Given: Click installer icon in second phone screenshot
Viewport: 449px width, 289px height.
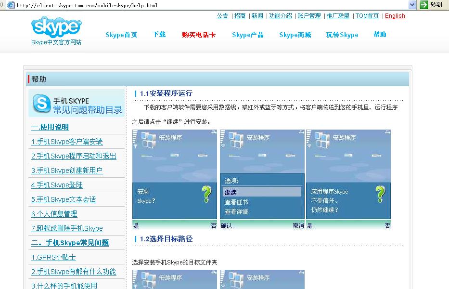Looking at the screenshot, I should (236, 140).
